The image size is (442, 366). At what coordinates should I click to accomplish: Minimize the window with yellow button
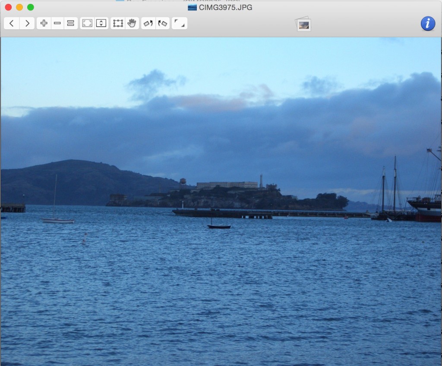point(19,7)
